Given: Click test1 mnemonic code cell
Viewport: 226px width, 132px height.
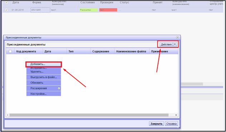Looking at the screenshot, I should (x=54, y=10).
